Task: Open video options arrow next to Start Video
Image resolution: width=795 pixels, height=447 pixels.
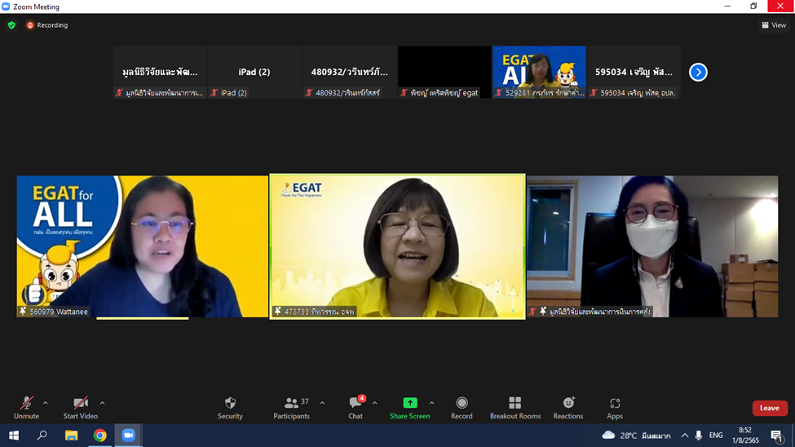Action: [x=103, y=403]
